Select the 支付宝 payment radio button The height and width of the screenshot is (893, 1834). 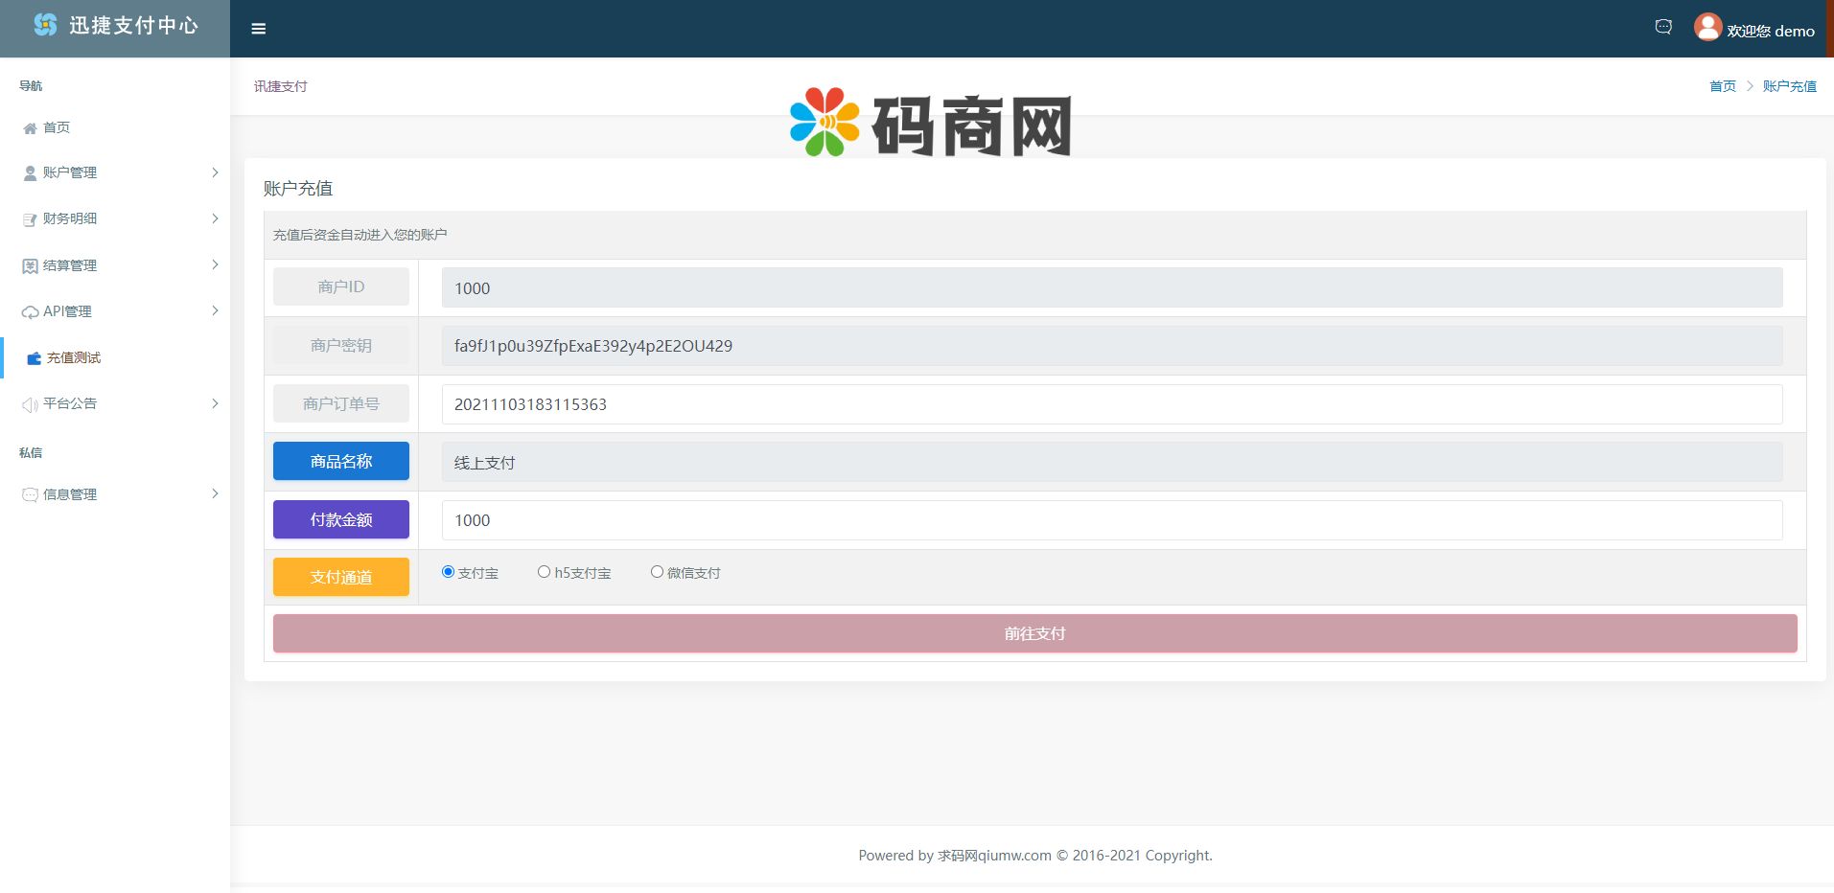[448, 572]
